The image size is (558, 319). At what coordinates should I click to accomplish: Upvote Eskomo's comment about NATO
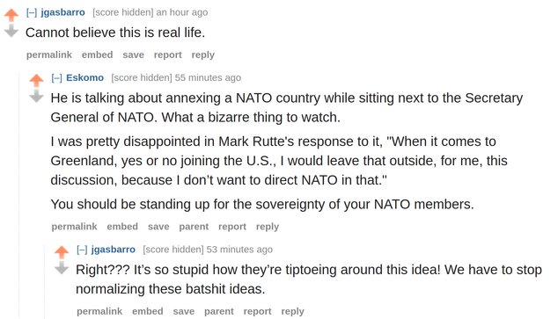[36, 81]
